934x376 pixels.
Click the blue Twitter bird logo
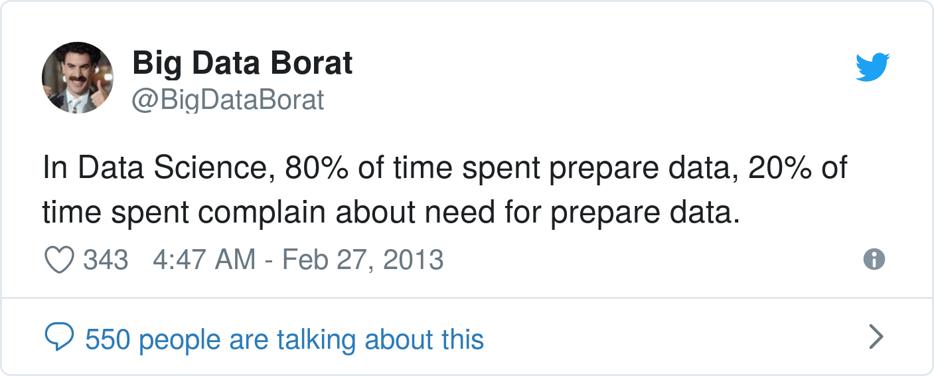click(872, 68)
